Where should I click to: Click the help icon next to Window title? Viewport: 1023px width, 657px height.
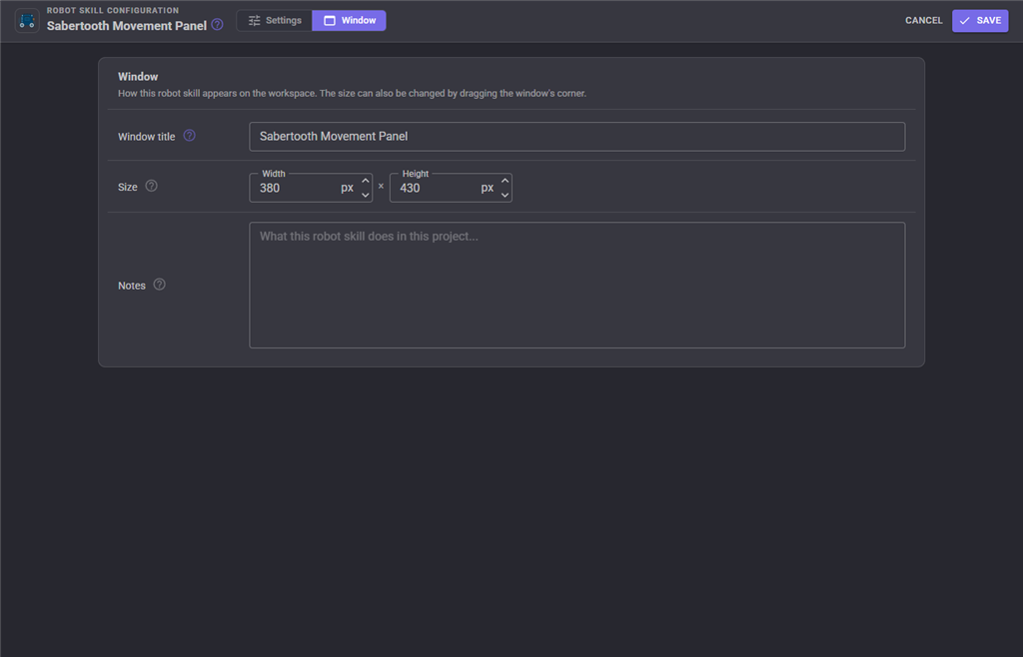(189, 136)
